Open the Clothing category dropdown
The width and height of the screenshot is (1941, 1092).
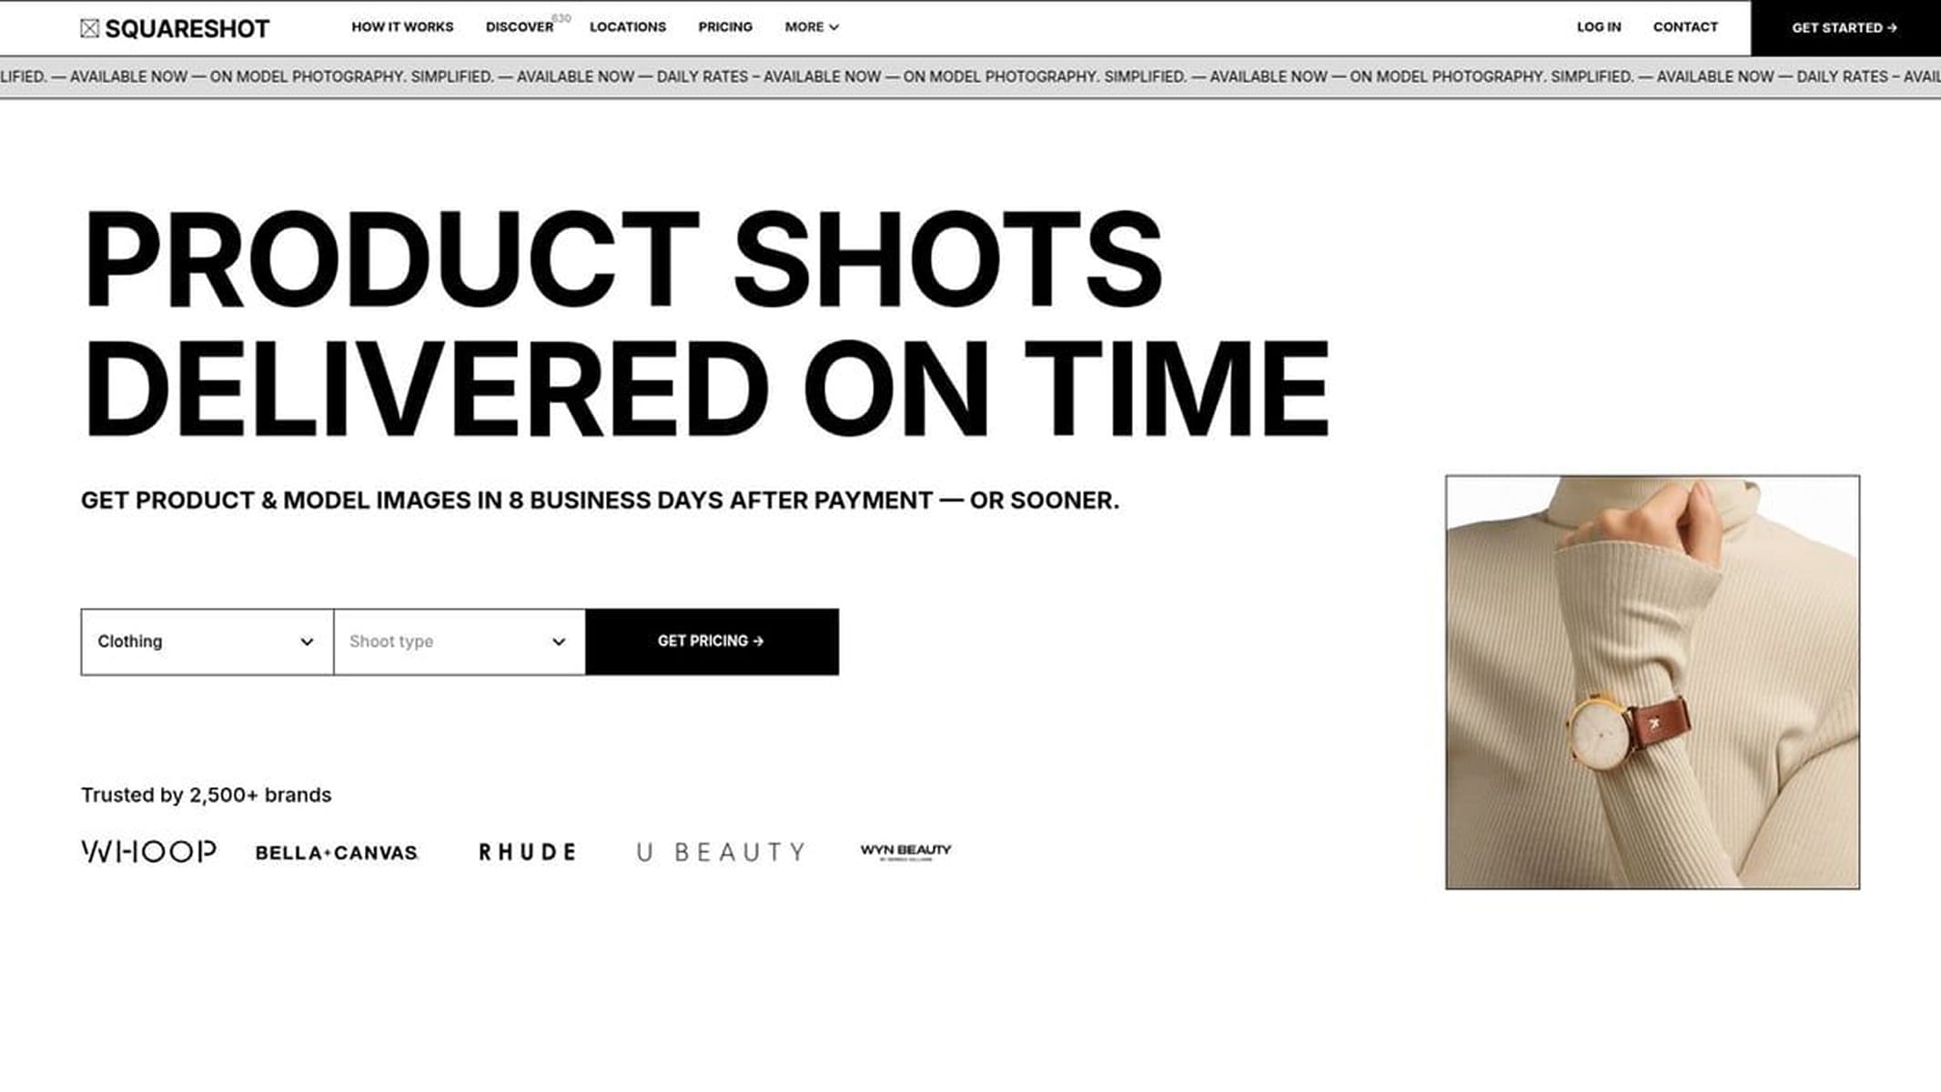(207, 642)
